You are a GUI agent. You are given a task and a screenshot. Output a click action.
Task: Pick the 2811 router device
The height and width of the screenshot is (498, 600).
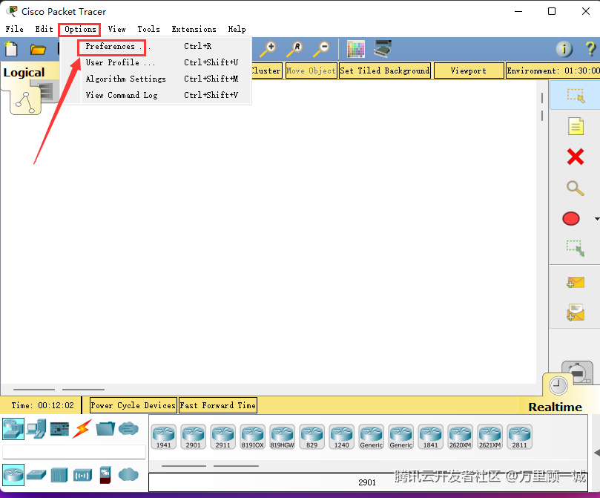point(520,436)
